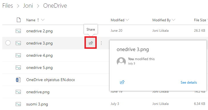Click the 6.34 KB file size
208x110 pixels.
click(199, 104)
